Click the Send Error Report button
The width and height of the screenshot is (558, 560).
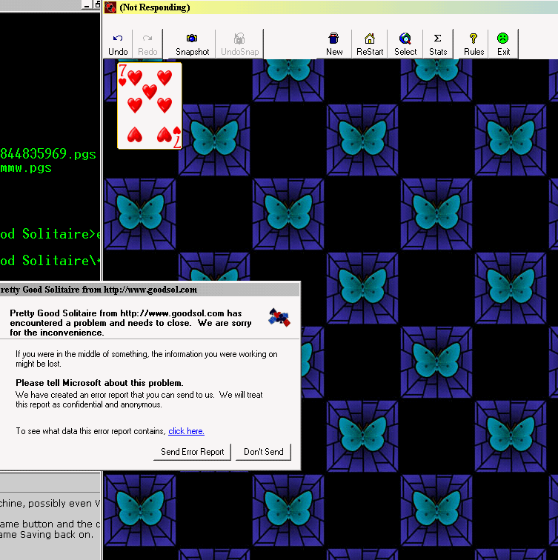coord(192,452)
